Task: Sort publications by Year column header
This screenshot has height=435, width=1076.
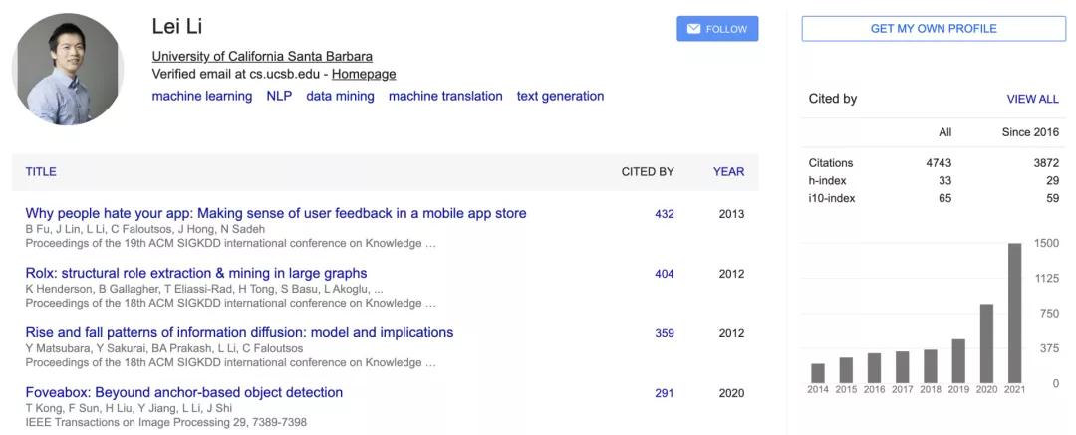Action: (x=728, y=171)
